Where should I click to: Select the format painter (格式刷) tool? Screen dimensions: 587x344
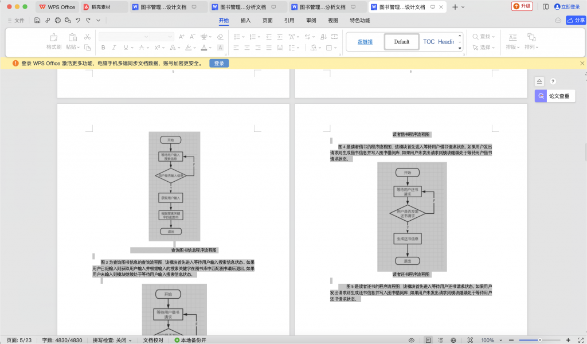click(54, 40)
